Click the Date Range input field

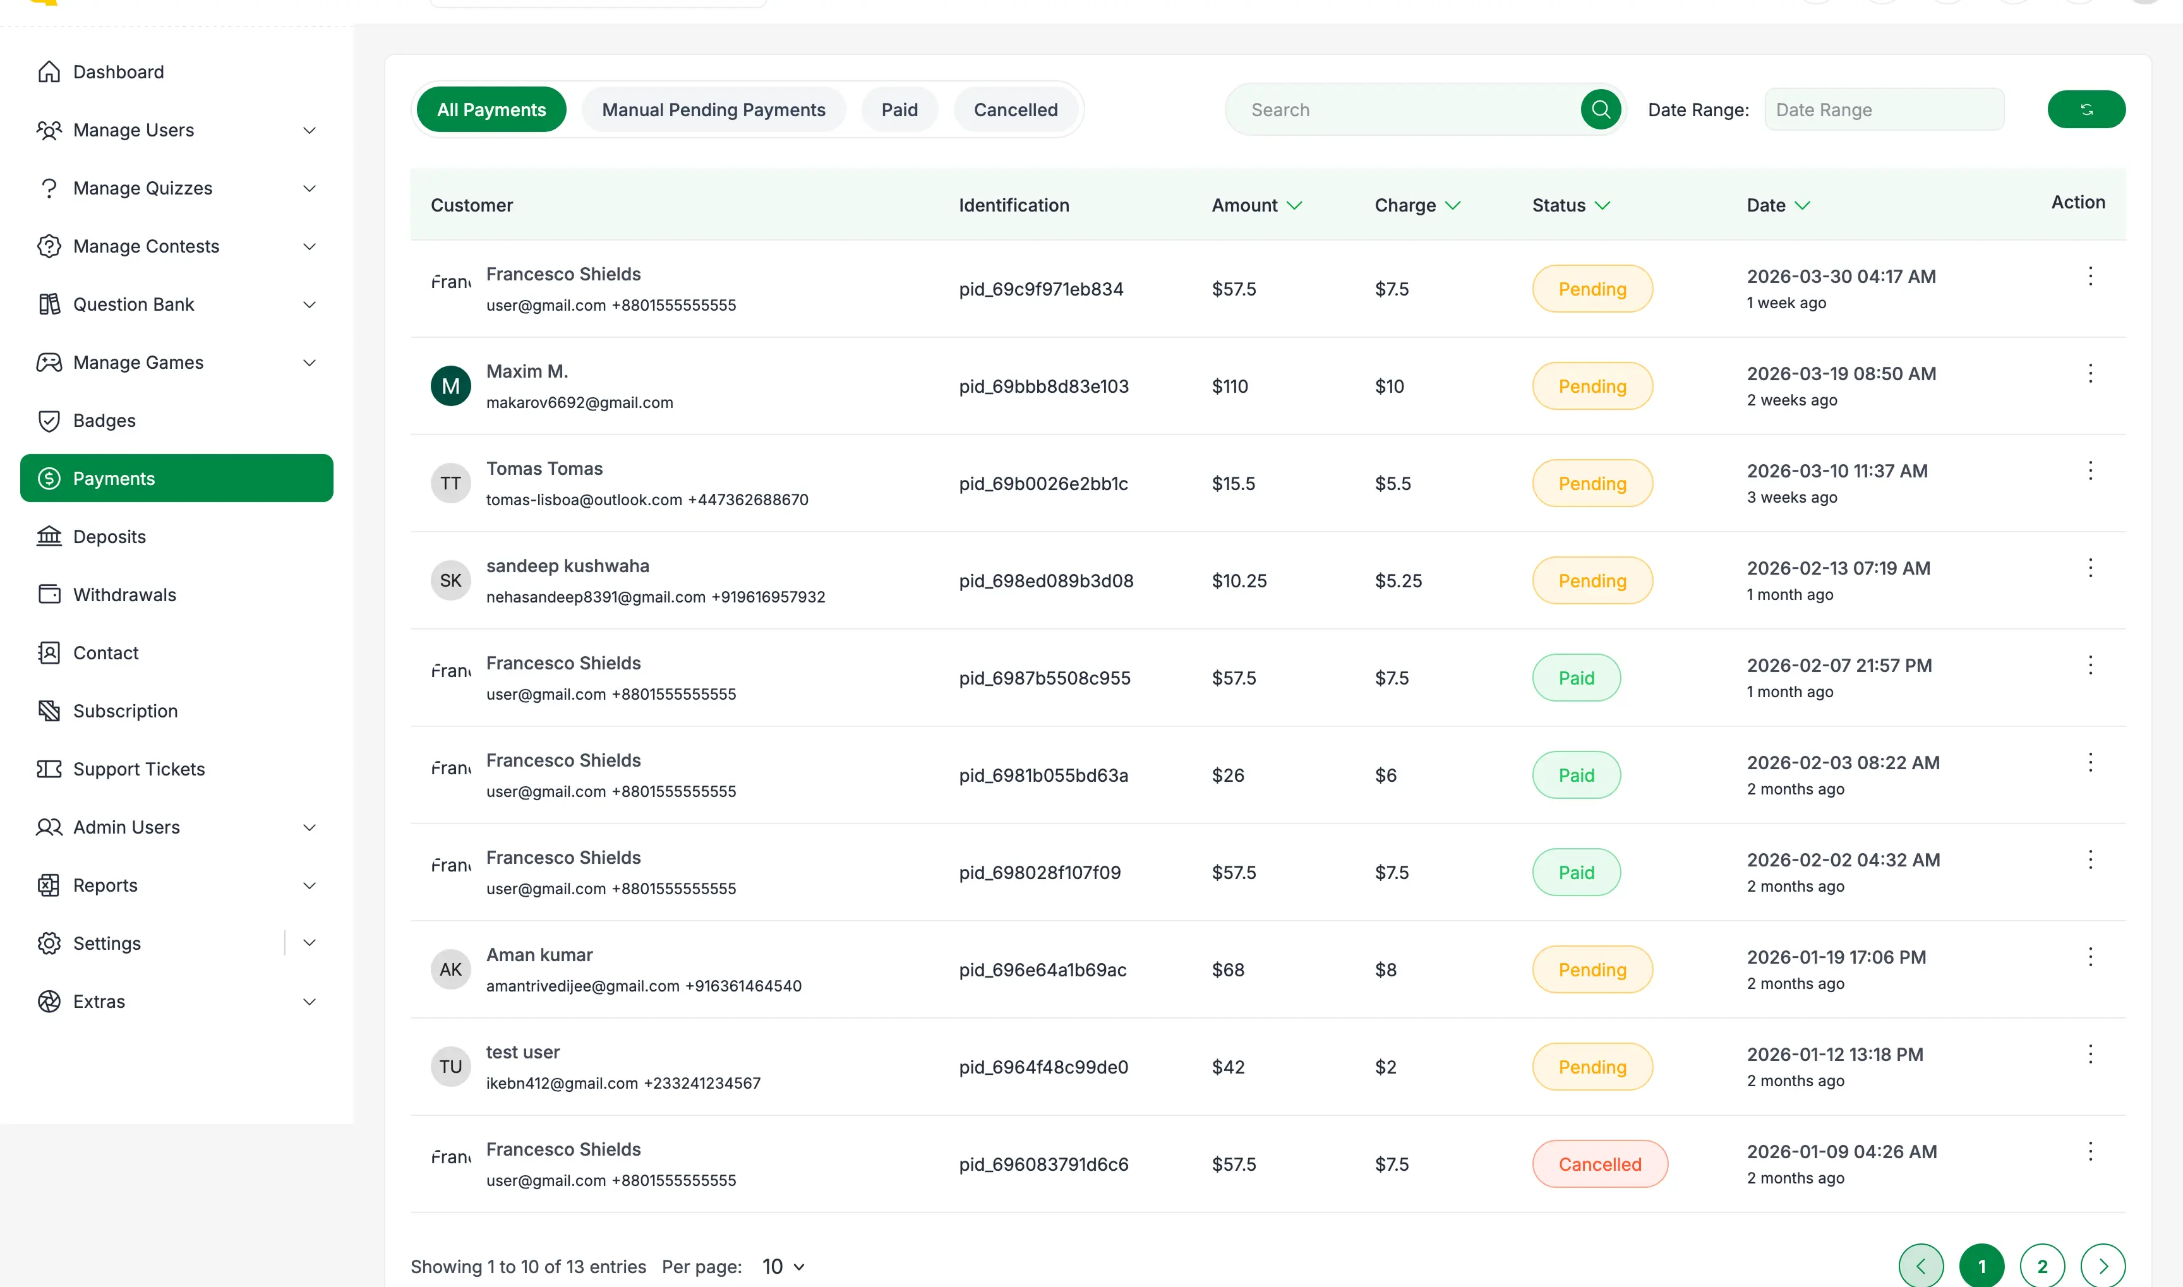tap(1883, 110)
